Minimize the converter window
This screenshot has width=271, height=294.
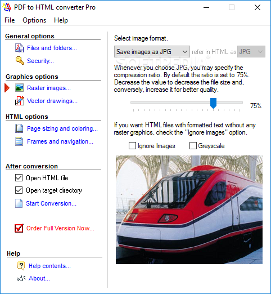(x=206, y=7)
